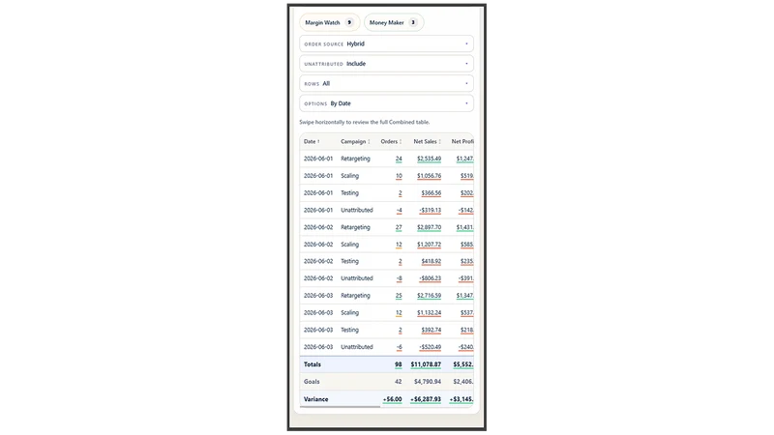Click Testing campaign in 2026-06-03 row
This screenshot has width=774, height=435.
click(x=349, y=330)
